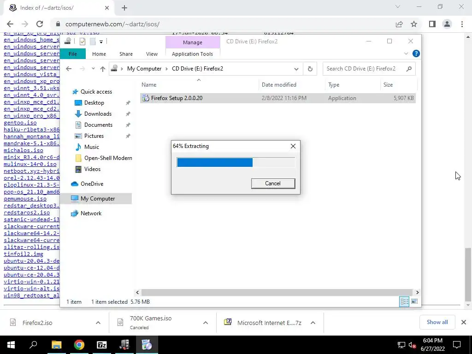
Task: Switch to details view layout icon
Action: point(404,301)
